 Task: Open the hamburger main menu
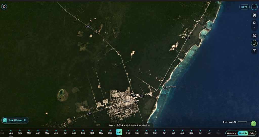tap(254, 7)
